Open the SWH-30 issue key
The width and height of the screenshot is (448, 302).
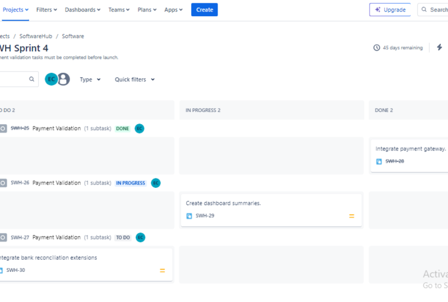coord(16,270)
